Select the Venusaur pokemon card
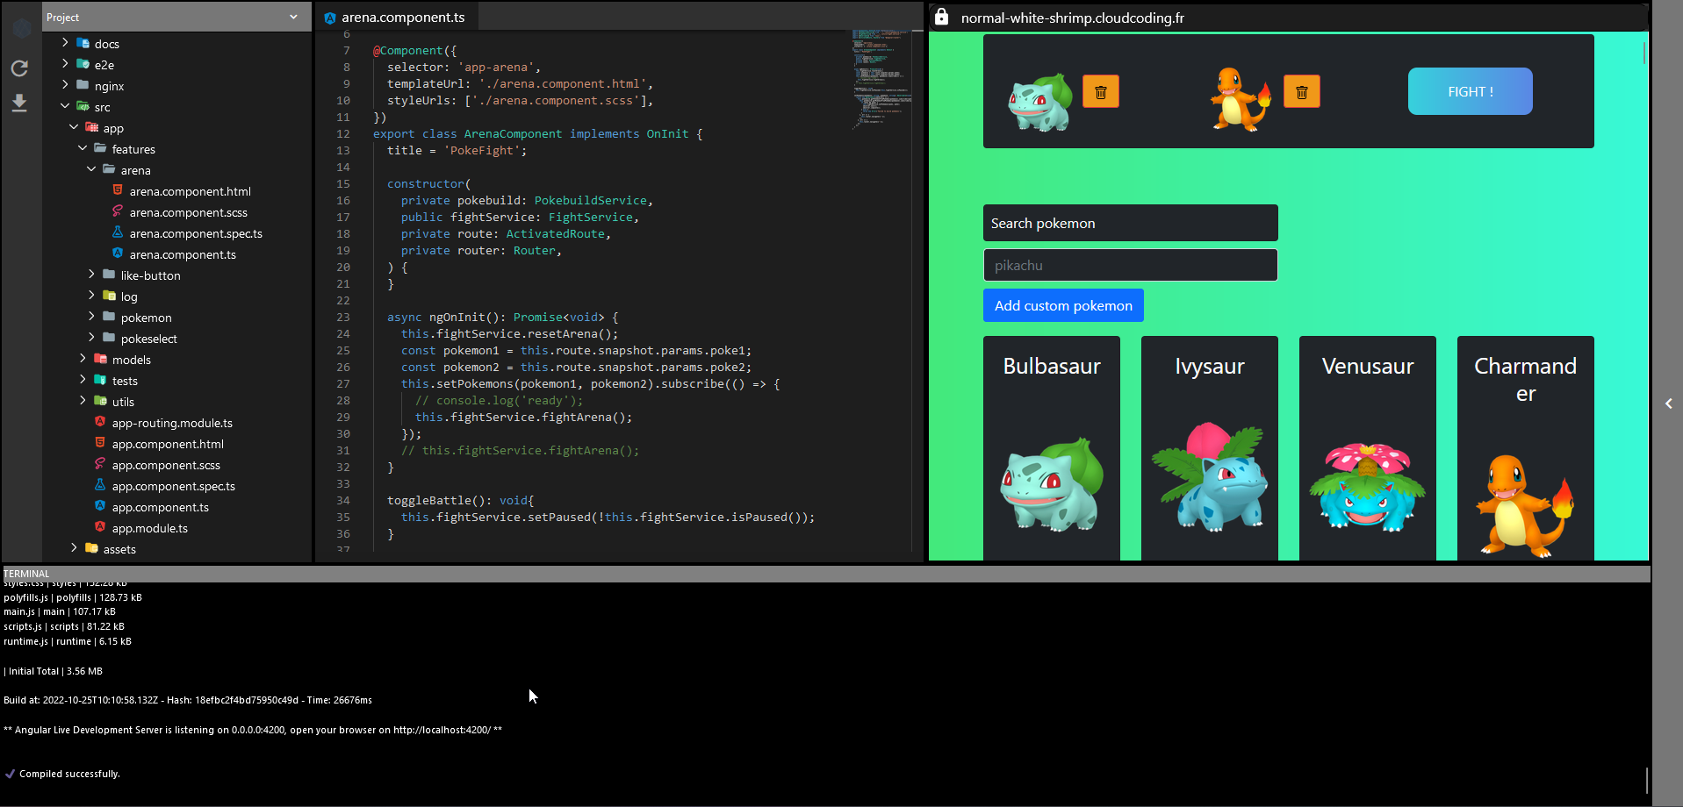1683x807 pixels. tap(1368, 447)
